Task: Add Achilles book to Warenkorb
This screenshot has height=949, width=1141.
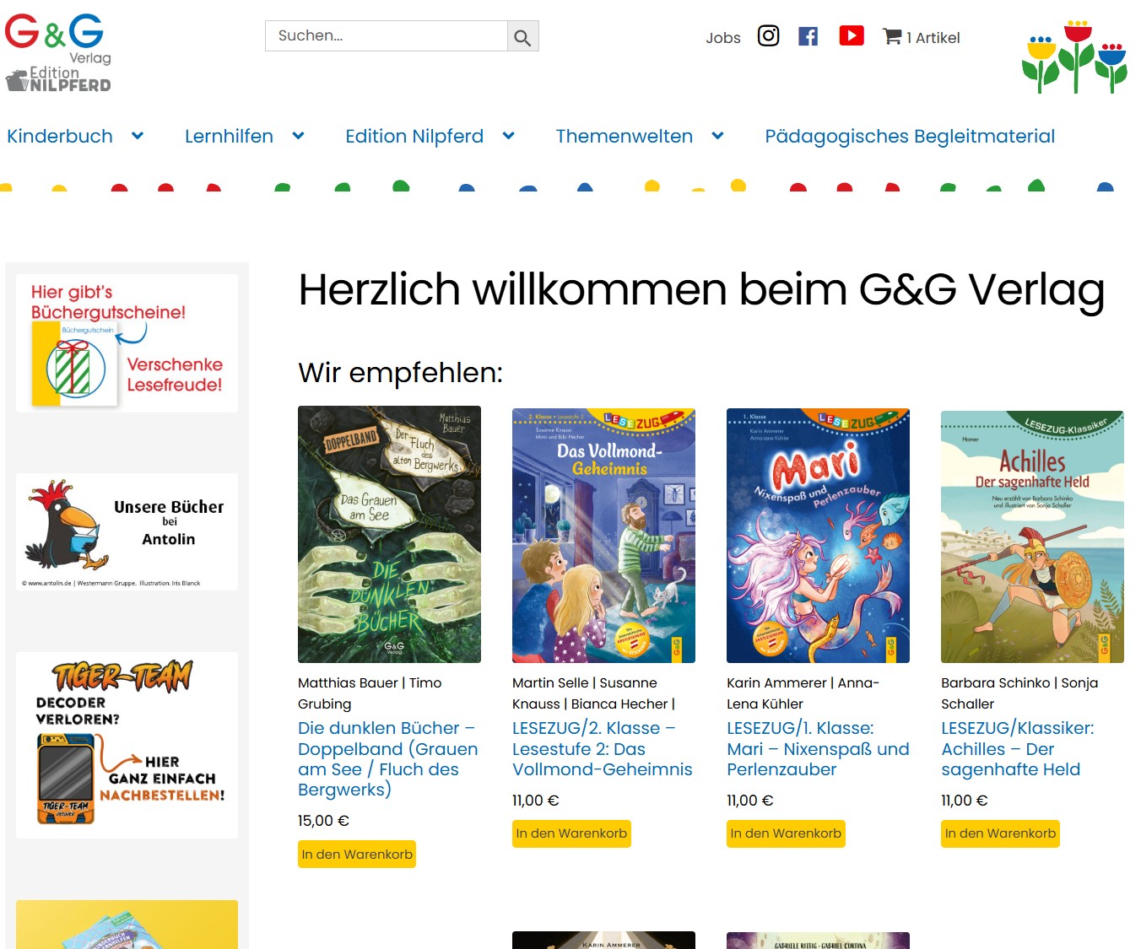Action: (1000, 833)
